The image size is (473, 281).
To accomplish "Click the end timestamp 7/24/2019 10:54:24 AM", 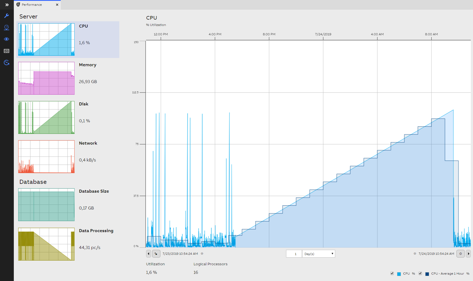I will pos(436,254).
